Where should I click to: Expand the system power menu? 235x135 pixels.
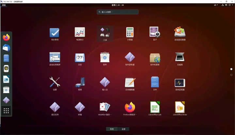coord(231,5)
